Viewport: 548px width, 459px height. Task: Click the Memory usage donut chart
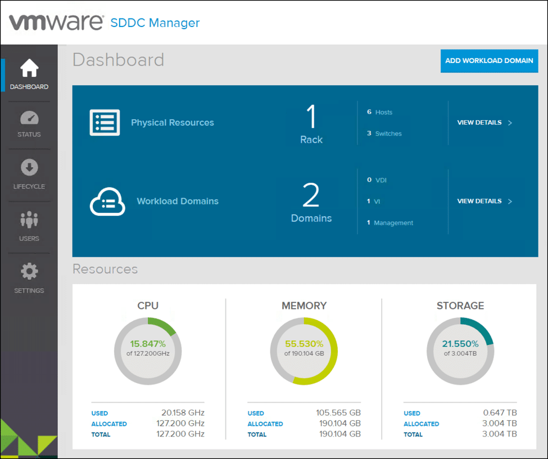coord(304,351)
